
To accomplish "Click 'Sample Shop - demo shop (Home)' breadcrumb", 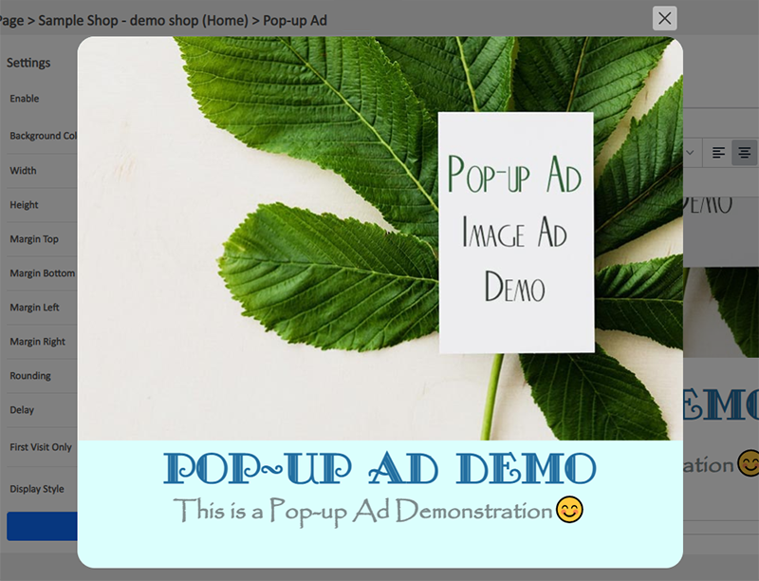I will (x=143, y=21).
